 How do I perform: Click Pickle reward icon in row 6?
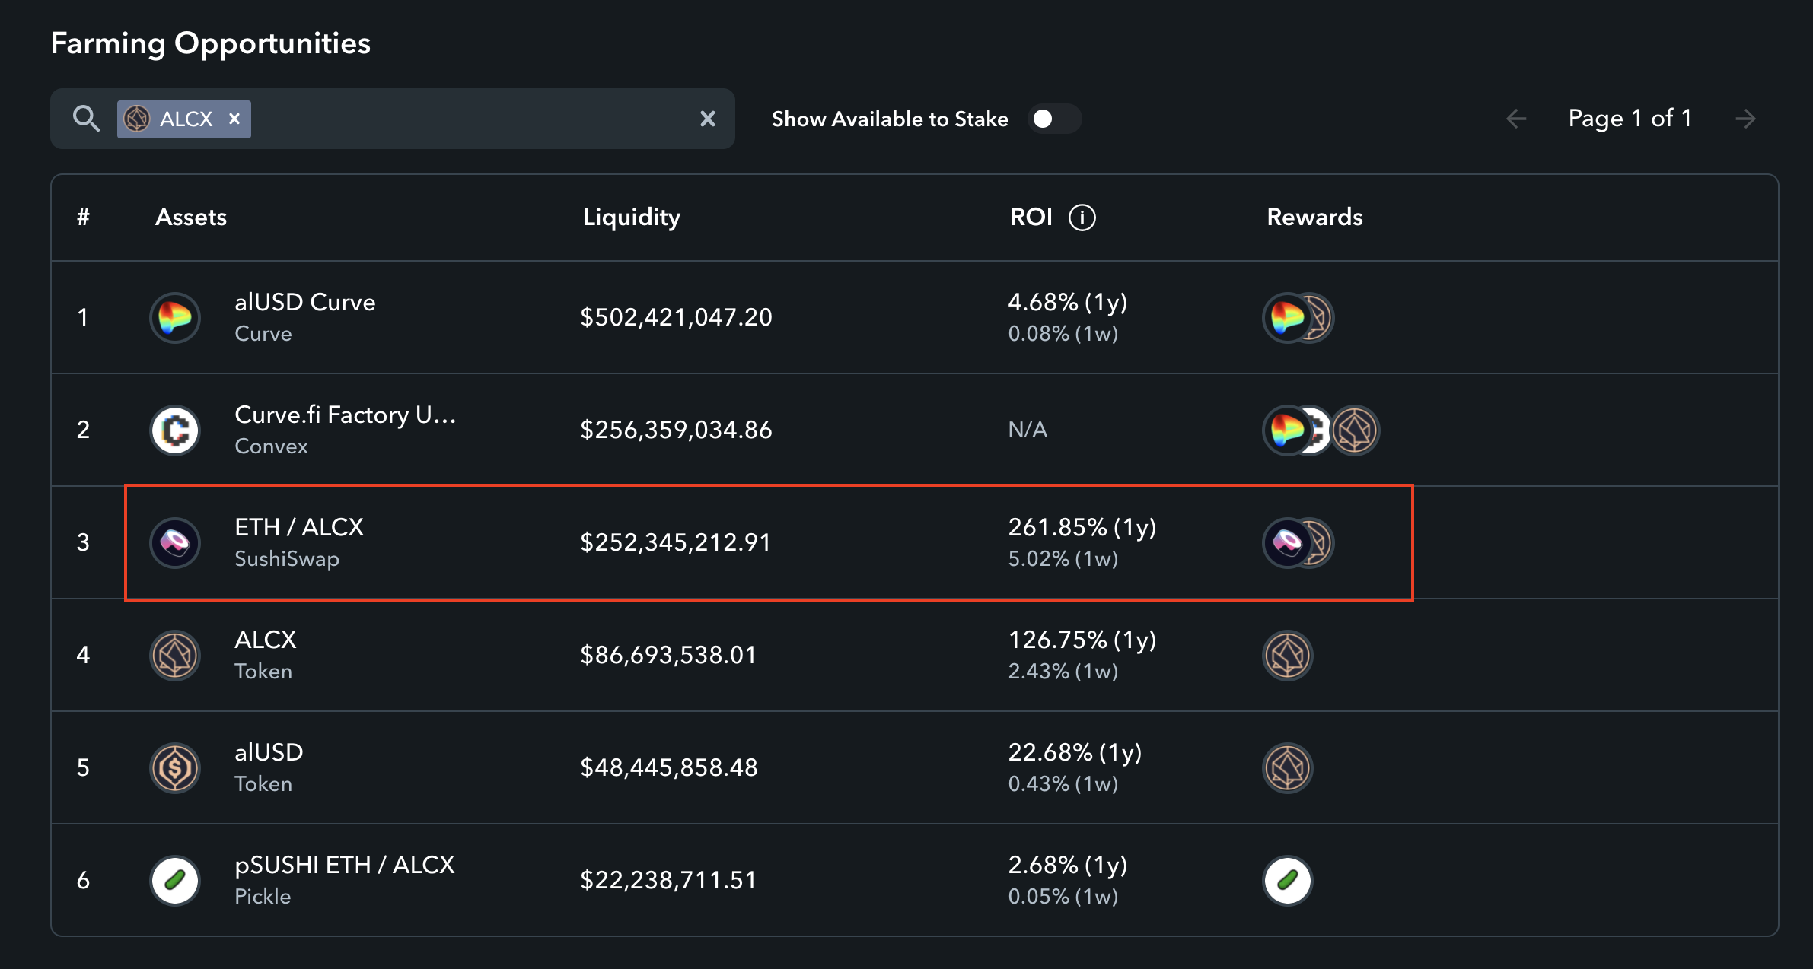1288,880
